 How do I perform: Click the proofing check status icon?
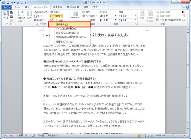click(x=33, y=135)
